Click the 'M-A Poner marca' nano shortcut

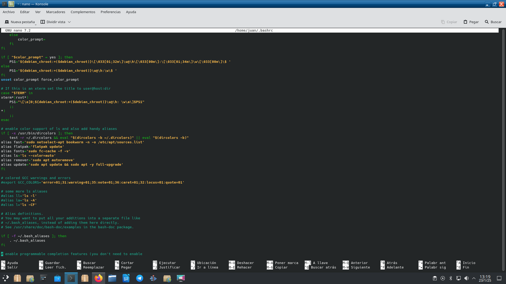(x=282, y=263)
